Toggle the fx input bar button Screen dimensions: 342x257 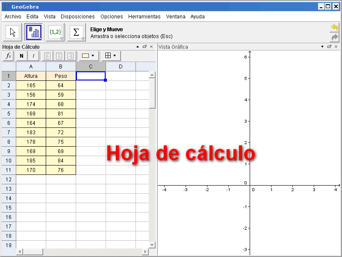(x=8, y=56)
